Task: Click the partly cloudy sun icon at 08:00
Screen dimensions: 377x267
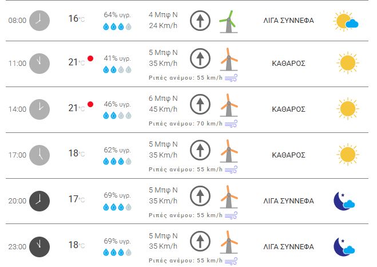Action: tap(346, 22)
